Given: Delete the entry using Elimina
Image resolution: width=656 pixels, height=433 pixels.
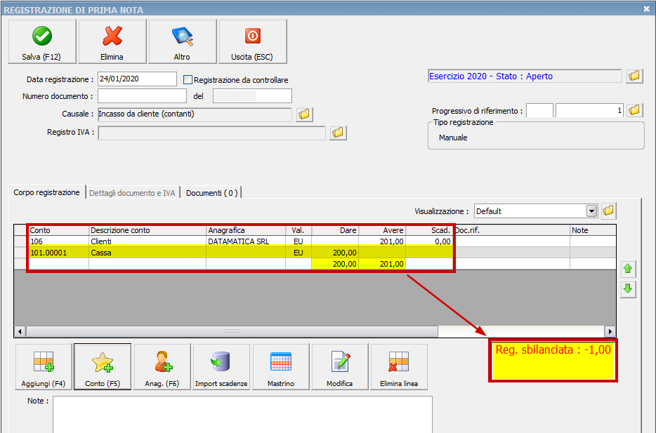Looking at the screenshot, I should click(112, 41).
